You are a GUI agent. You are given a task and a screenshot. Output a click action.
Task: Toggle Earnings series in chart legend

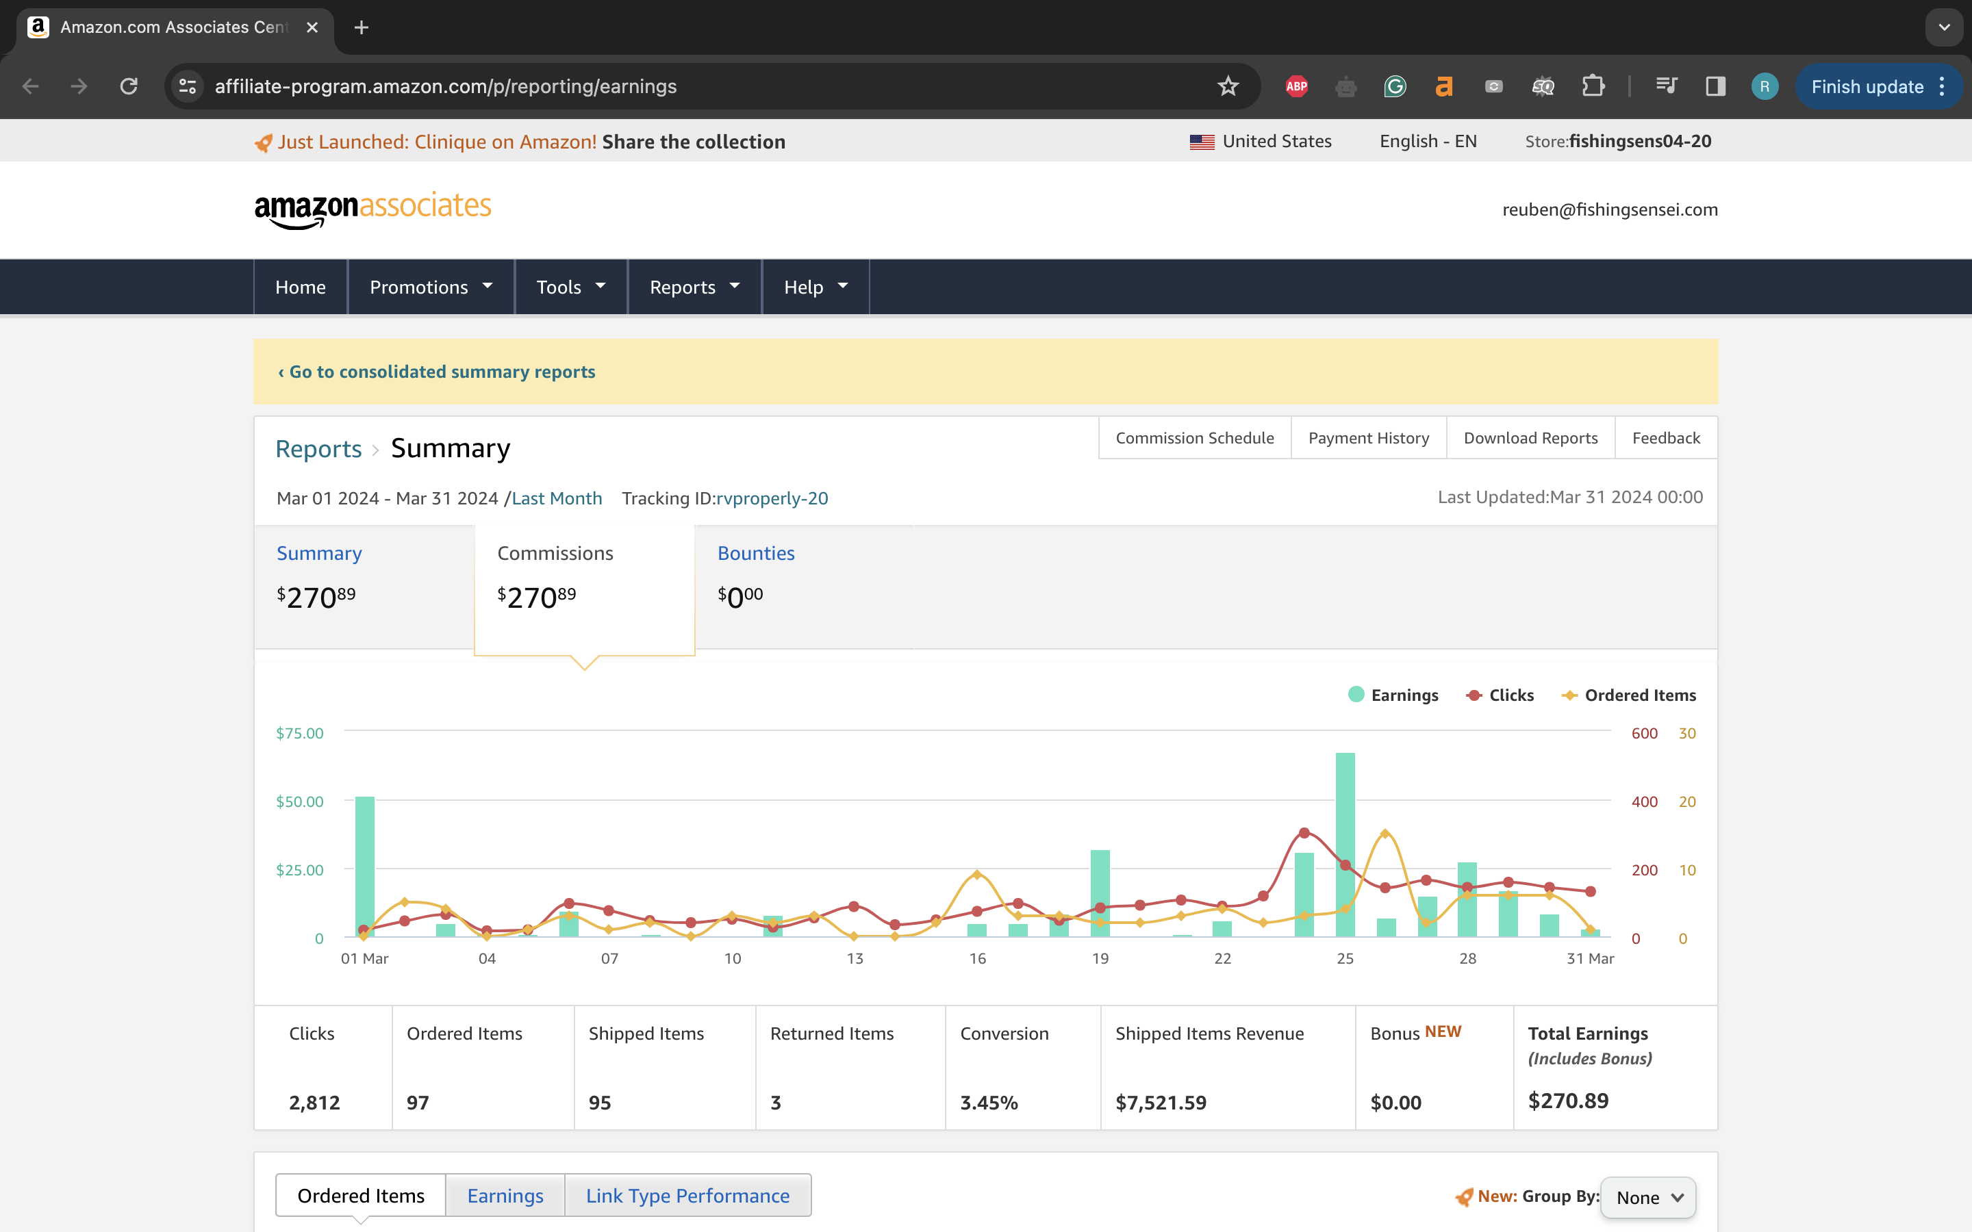click(x=1393, y=695)
